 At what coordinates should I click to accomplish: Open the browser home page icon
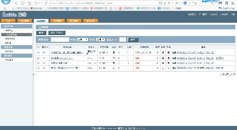pos(29,3)
